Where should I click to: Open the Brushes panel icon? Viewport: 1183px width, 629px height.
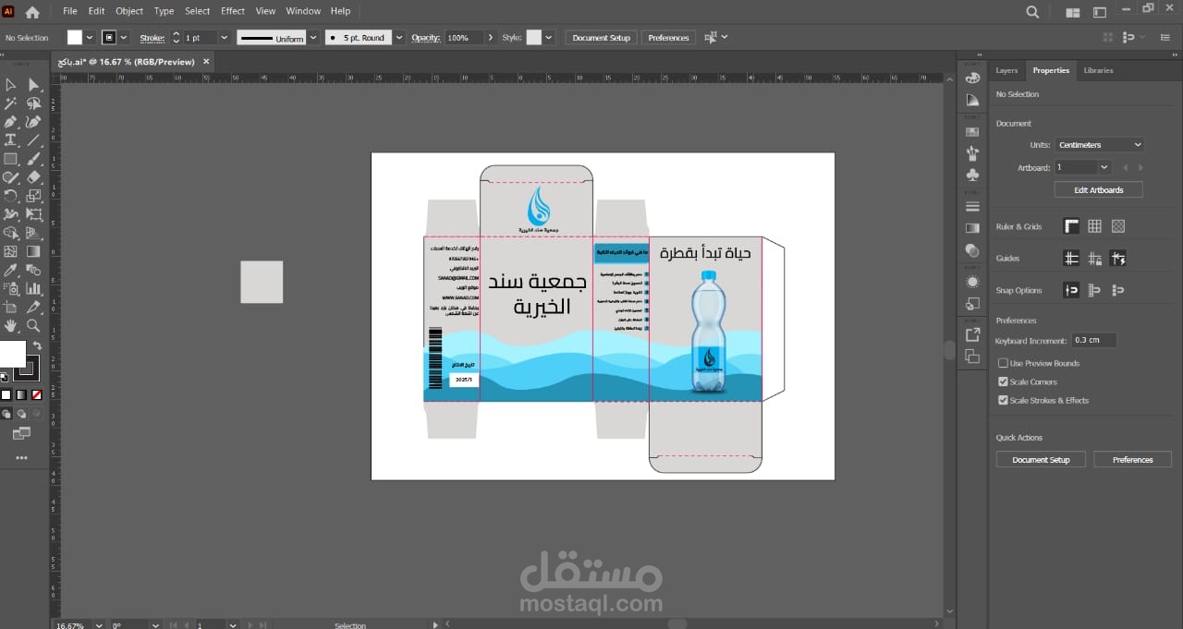(972, 152)
